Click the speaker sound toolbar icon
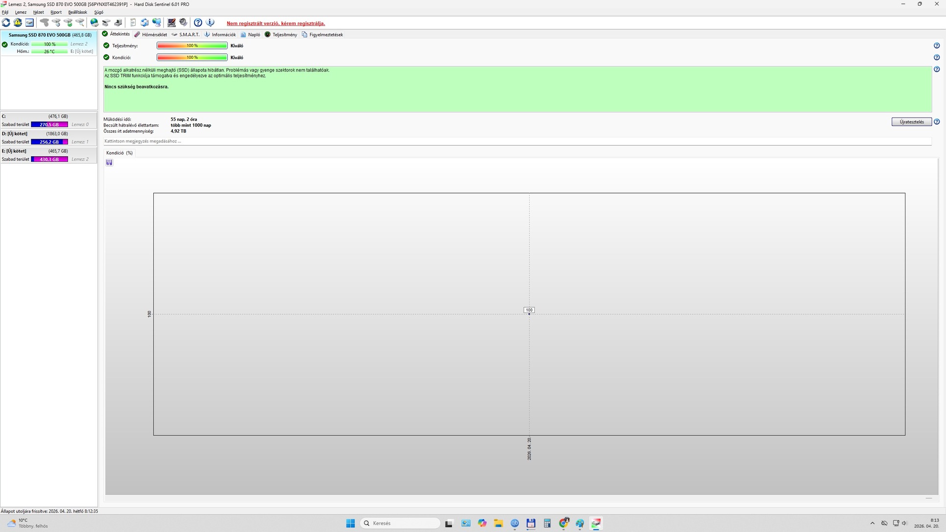 183,23
